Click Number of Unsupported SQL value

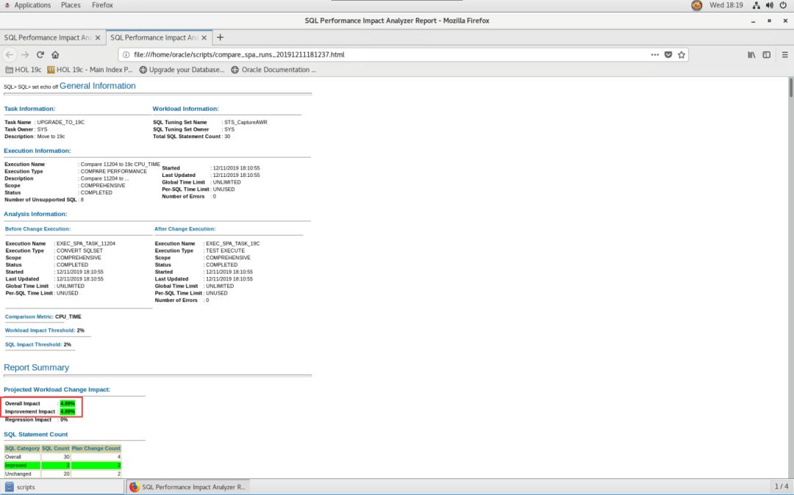point(82,200)
